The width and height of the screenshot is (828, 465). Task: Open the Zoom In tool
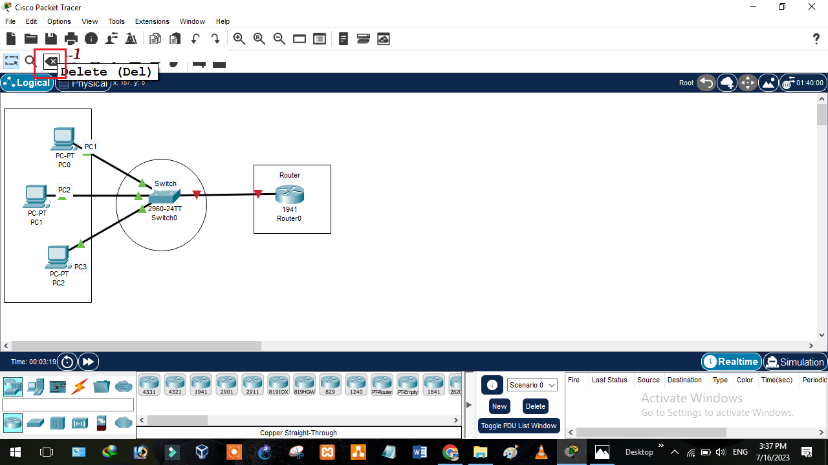tap(239, 39)
